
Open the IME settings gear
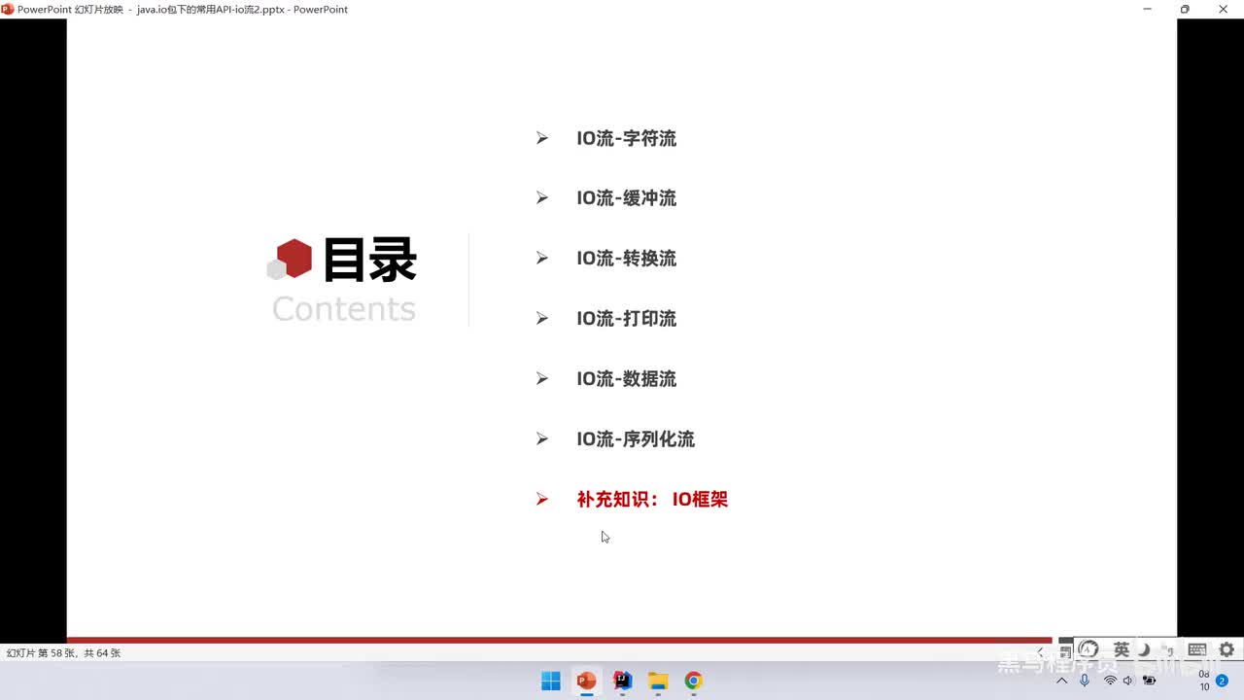(1227, 649)
